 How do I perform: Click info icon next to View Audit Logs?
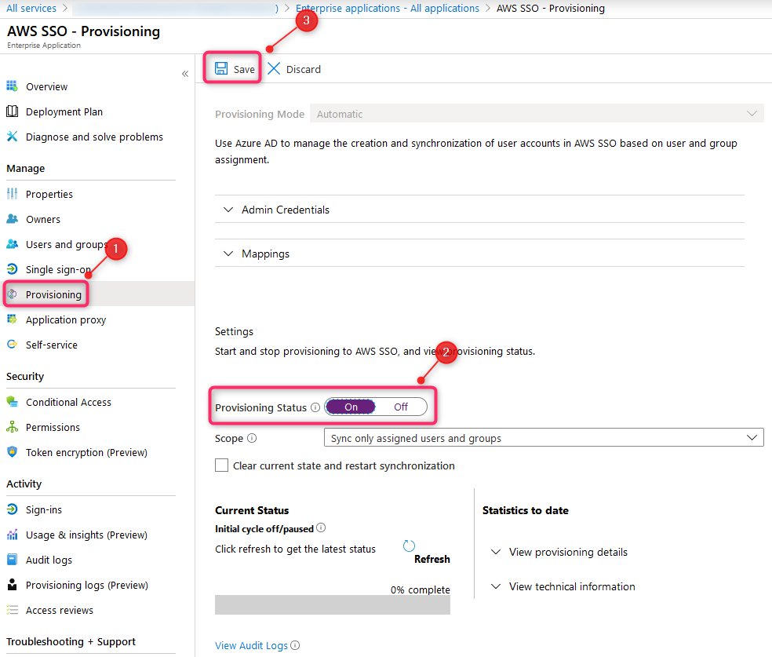[295, 645]
